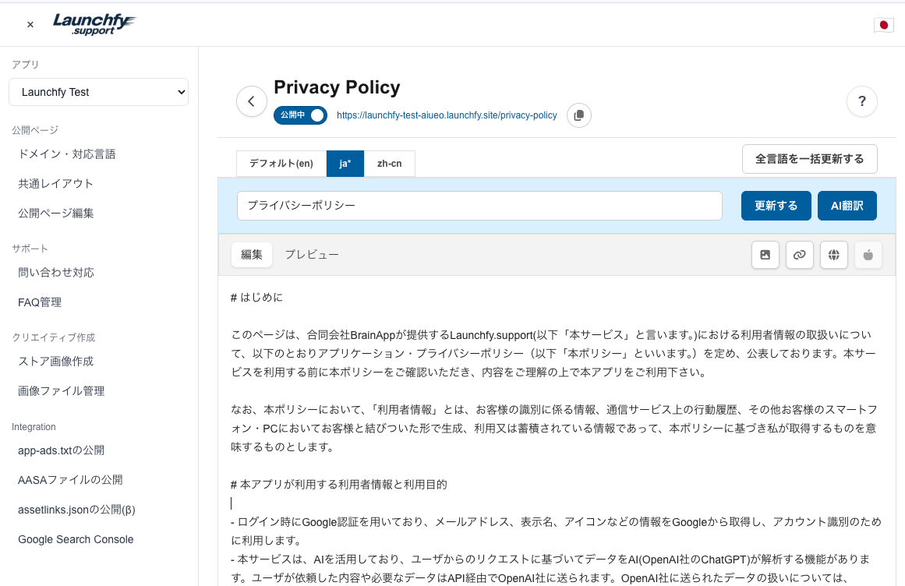Open the privacy-policy site URL link
Image resolution: width=905 pixels, height=586 pixels.
(x=447, y=115)
